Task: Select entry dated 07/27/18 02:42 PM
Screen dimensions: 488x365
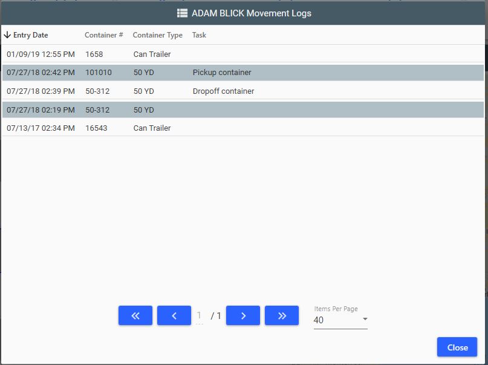Action: tap(242, 73)
